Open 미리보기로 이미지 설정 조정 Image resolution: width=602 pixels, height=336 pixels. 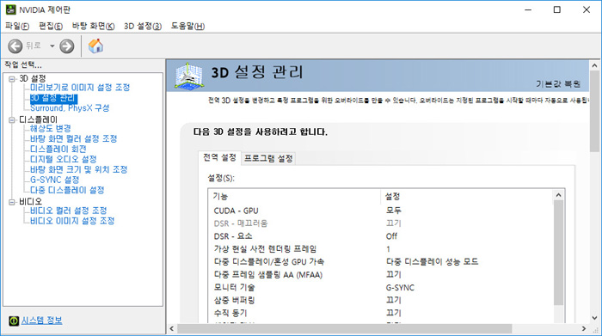pyautogui.click(x=80, y=88)
